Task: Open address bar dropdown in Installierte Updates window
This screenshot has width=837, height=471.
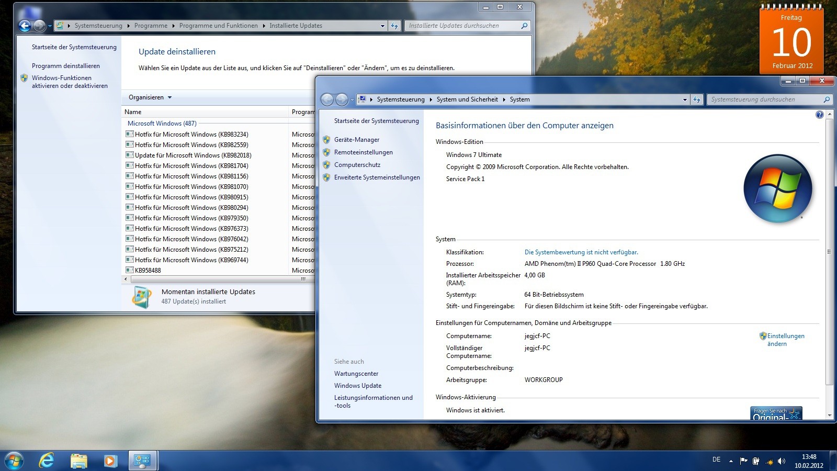Action: (382, 26)
